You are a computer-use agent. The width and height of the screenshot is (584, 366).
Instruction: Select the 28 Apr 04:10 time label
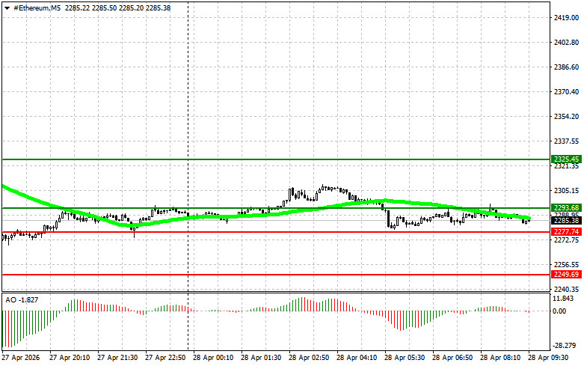[x=357, y=358]
